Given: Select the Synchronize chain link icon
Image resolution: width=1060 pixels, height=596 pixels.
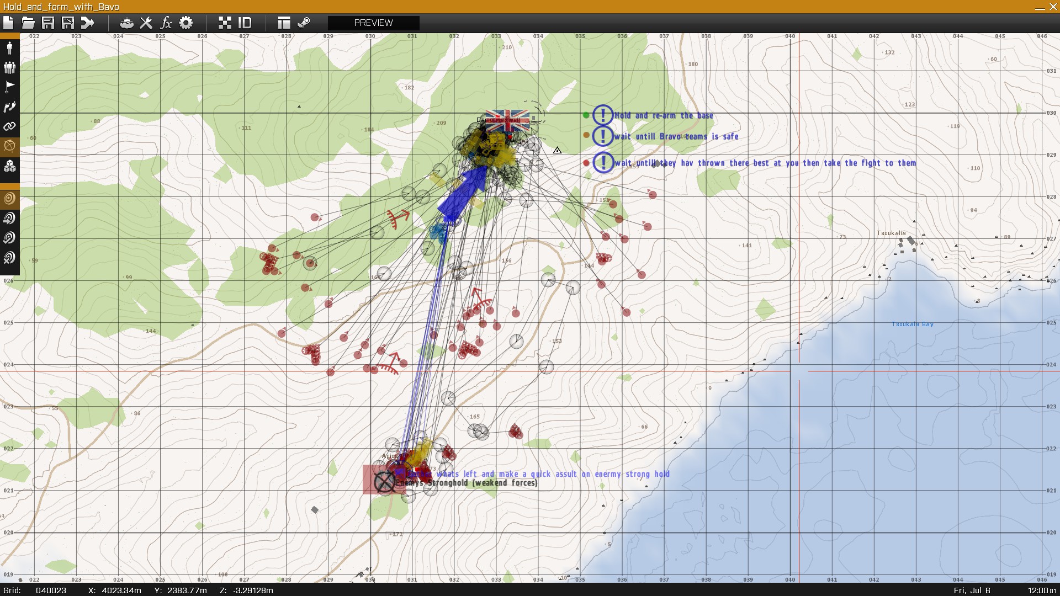Looking at the screenshot, I should click(x=9, y=126).
